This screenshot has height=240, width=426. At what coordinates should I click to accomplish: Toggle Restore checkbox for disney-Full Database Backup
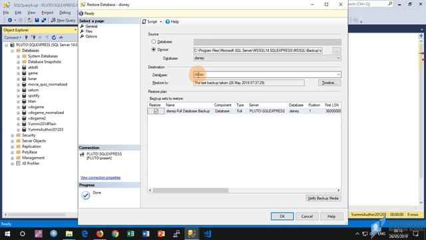coord(156,111)
